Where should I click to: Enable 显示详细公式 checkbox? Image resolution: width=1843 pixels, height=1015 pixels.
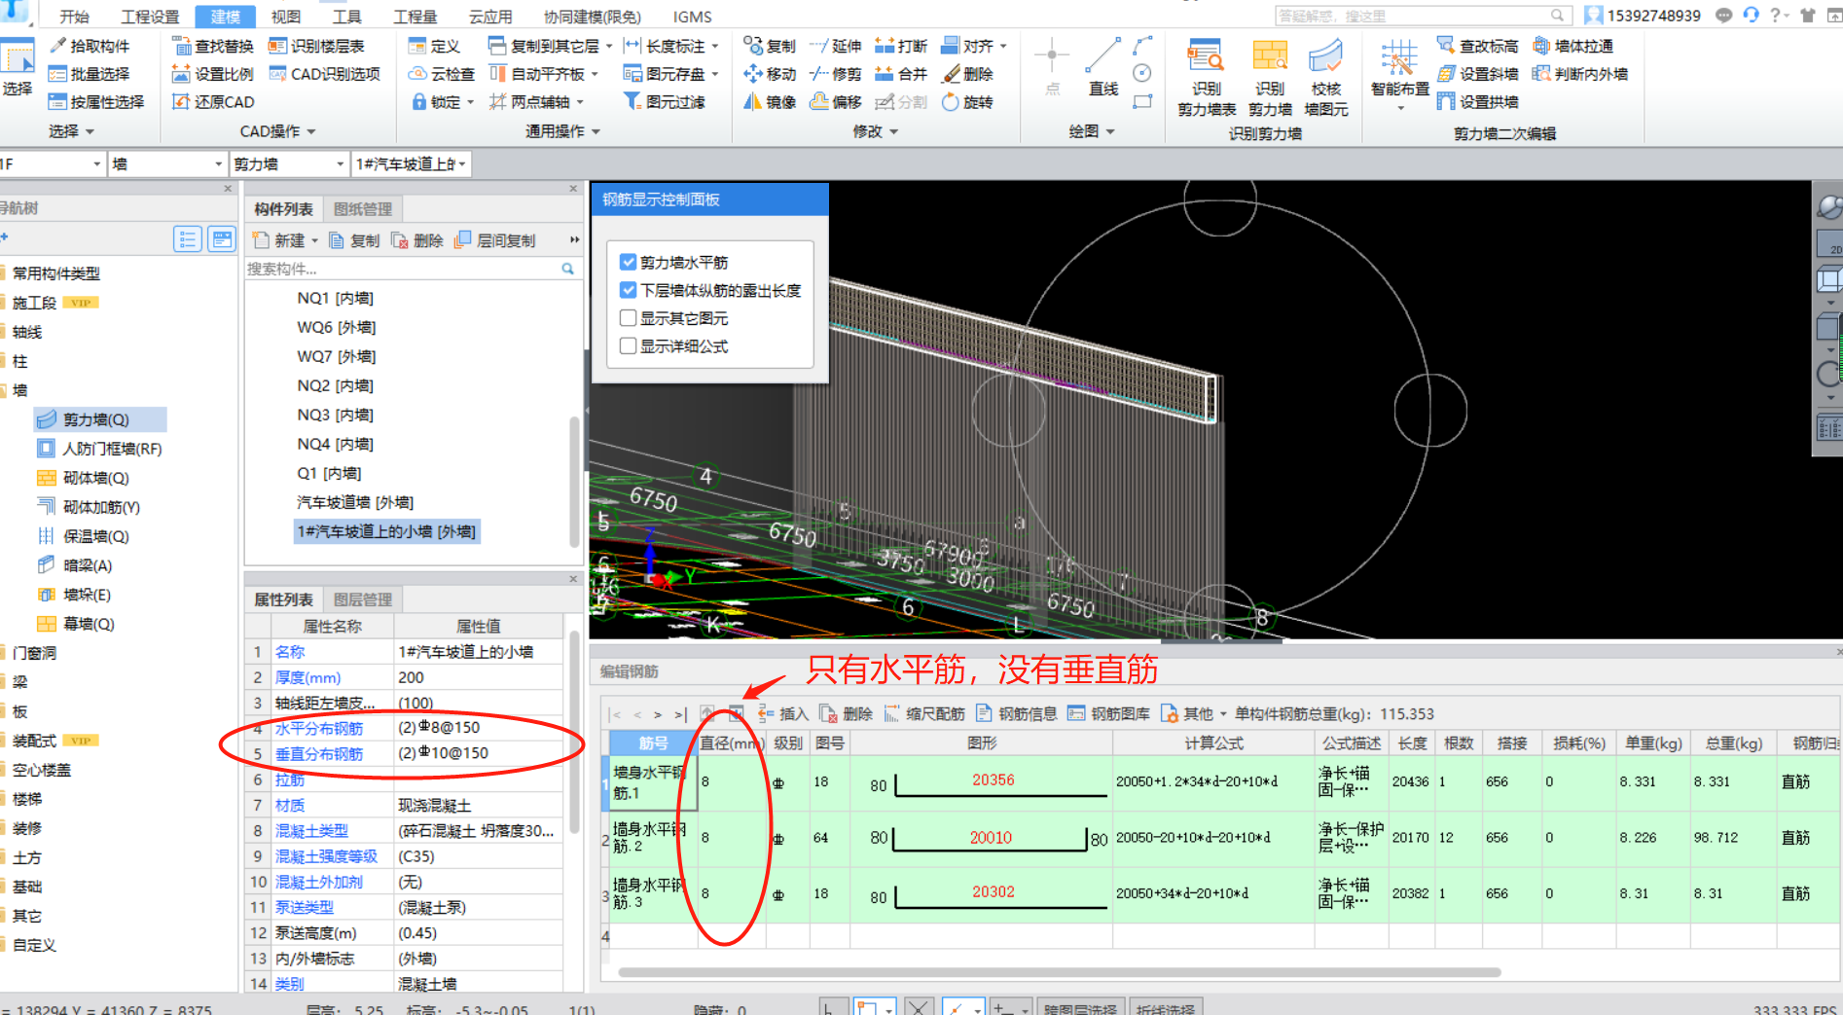(629, 345)
